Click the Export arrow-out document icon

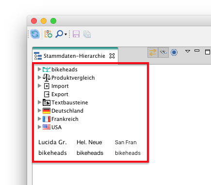point(47,94)
